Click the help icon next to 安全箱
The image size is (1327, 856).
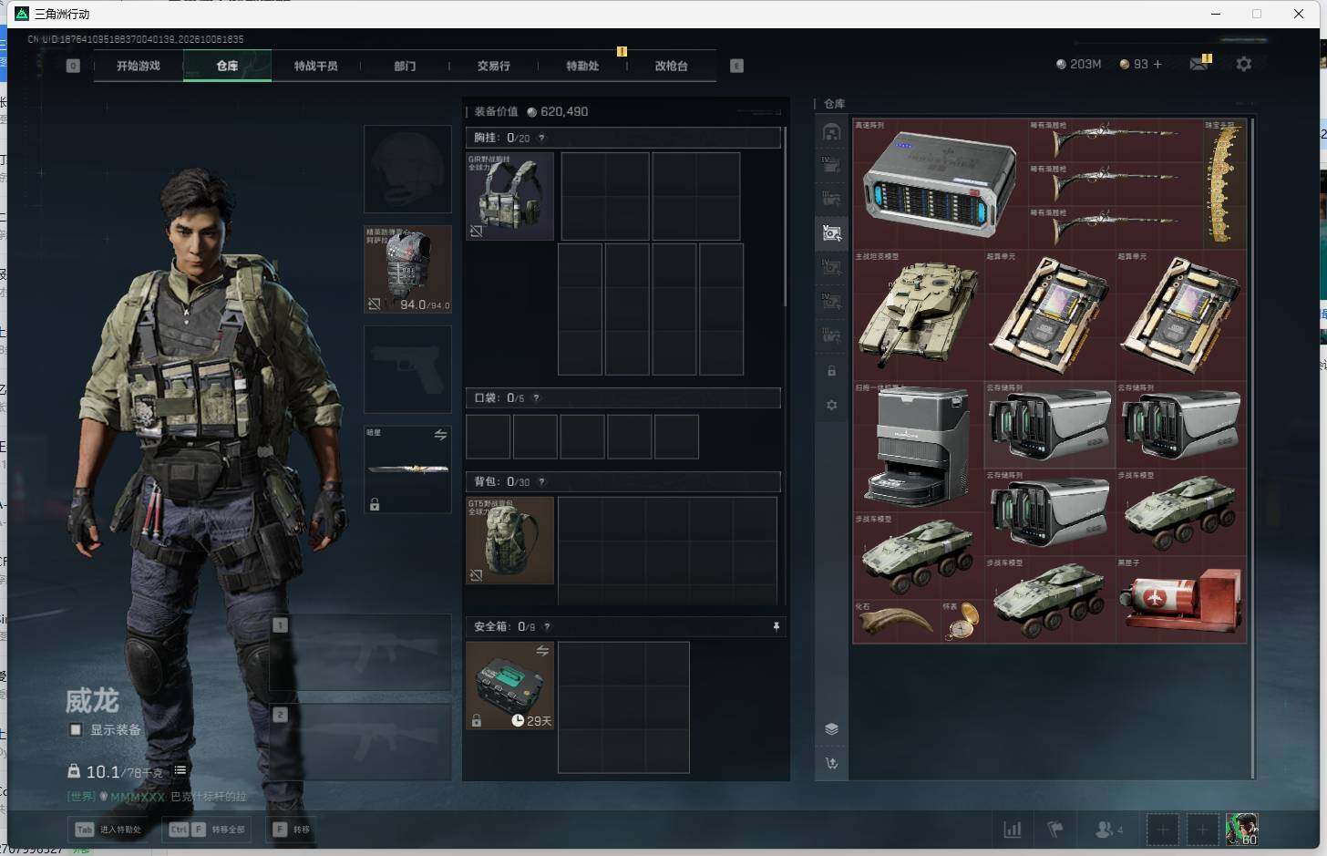click(x=547, y=626)
